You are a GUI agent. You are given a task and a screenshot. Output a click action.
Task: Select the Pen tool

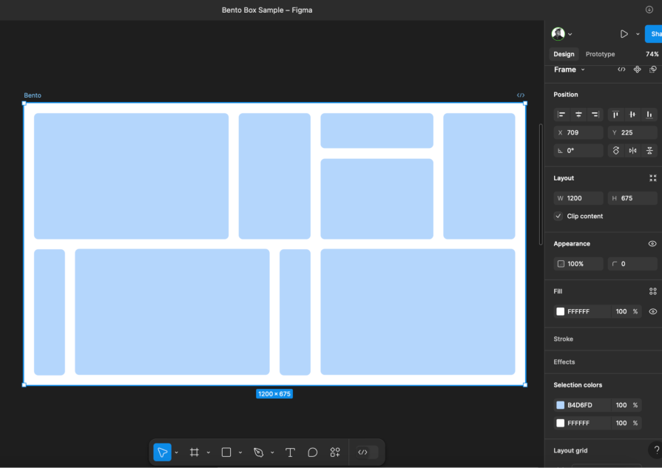258,452
